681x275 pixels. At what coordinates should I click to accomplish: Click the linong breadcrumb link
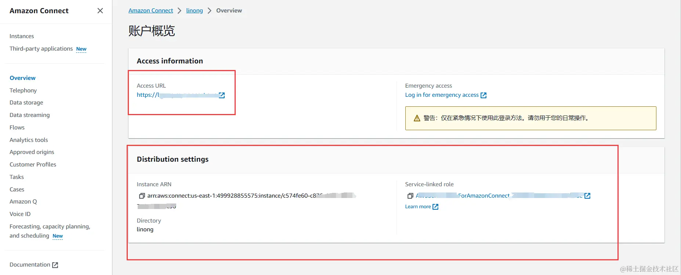click(195, 10)
